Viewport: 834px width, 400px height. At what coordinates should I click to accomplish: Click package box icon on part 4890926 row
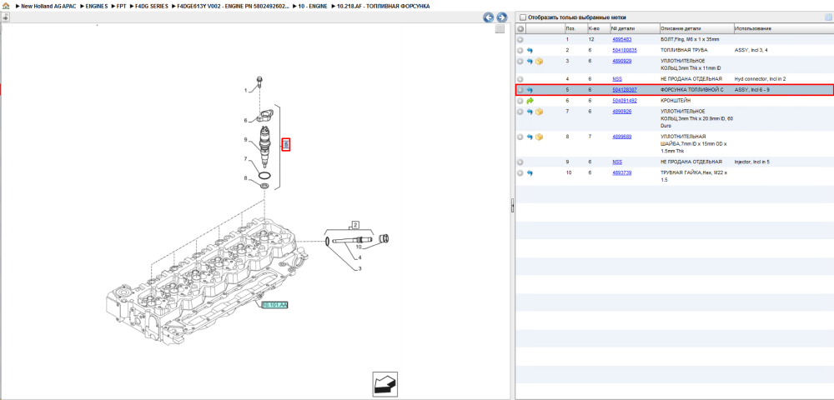coord(539,112)
